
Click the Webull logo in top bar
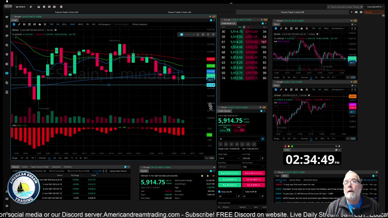21,7
